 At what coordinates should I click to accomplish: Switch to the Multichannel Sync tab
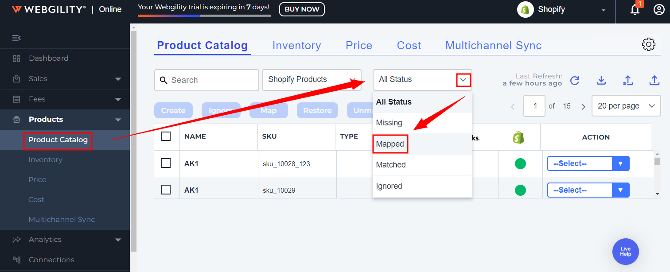pos(493,46)
